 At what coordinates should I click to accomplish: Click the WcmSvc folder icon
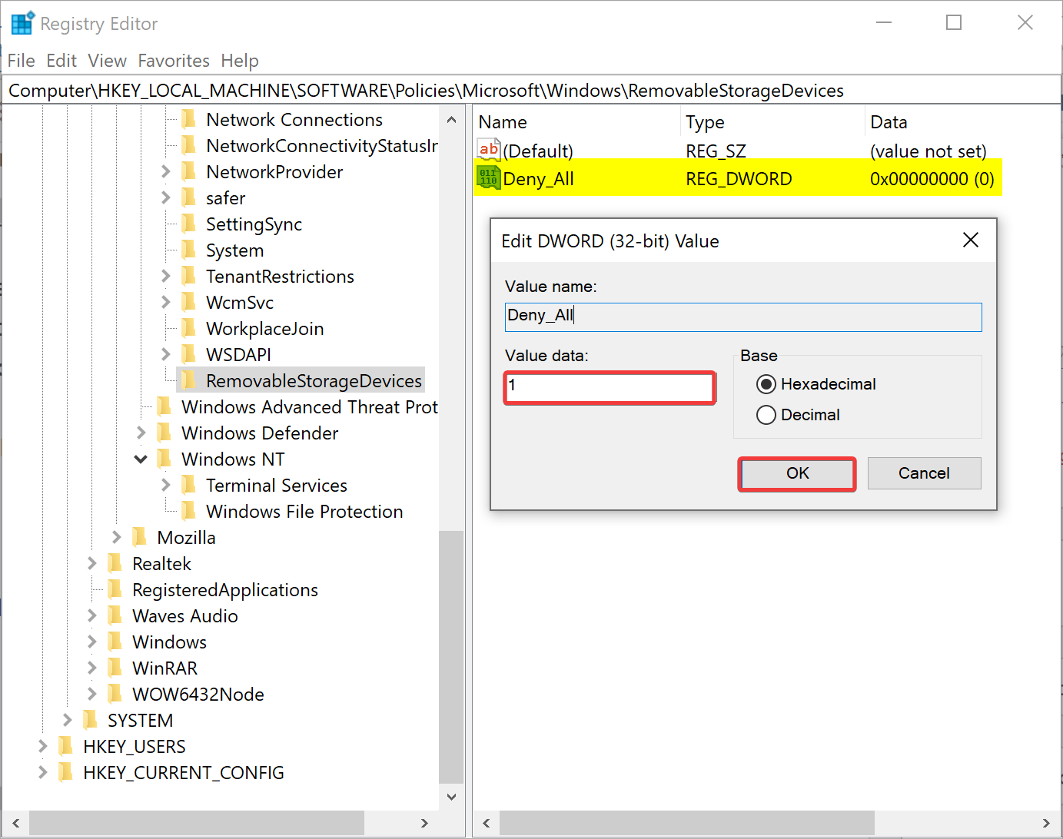188,302
